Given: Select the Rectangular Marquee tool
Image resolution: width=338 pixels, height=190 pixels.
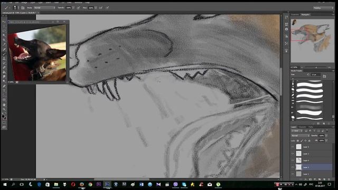Looking at the screenshot, I should point(4,26).
